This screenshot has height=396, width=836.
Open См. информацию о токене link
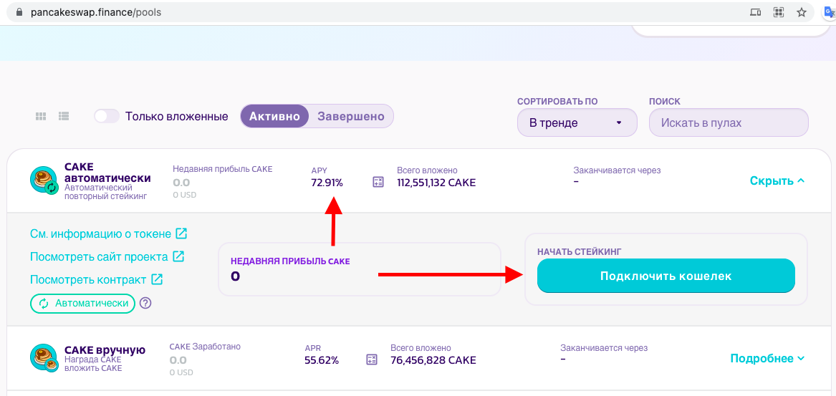coord(101,233)
